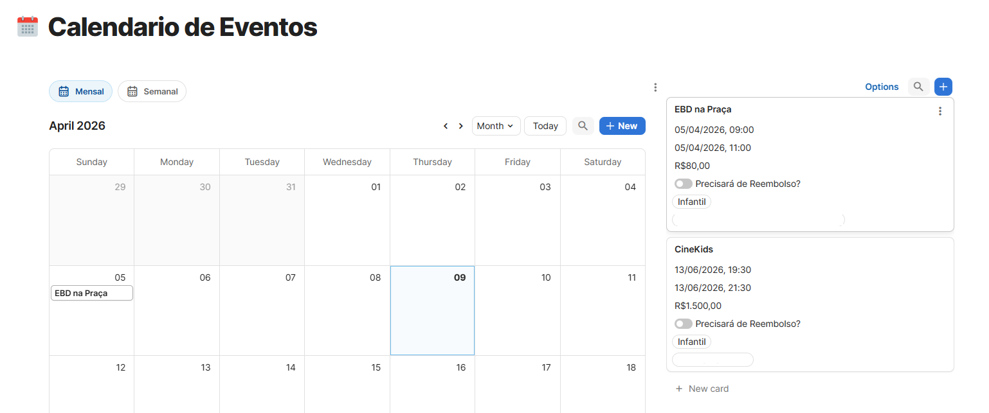Image resolution: width=989 pixels, height=413 pixels.
Task: Add a New card below CineKids
Action: click(x=702, y=389)
